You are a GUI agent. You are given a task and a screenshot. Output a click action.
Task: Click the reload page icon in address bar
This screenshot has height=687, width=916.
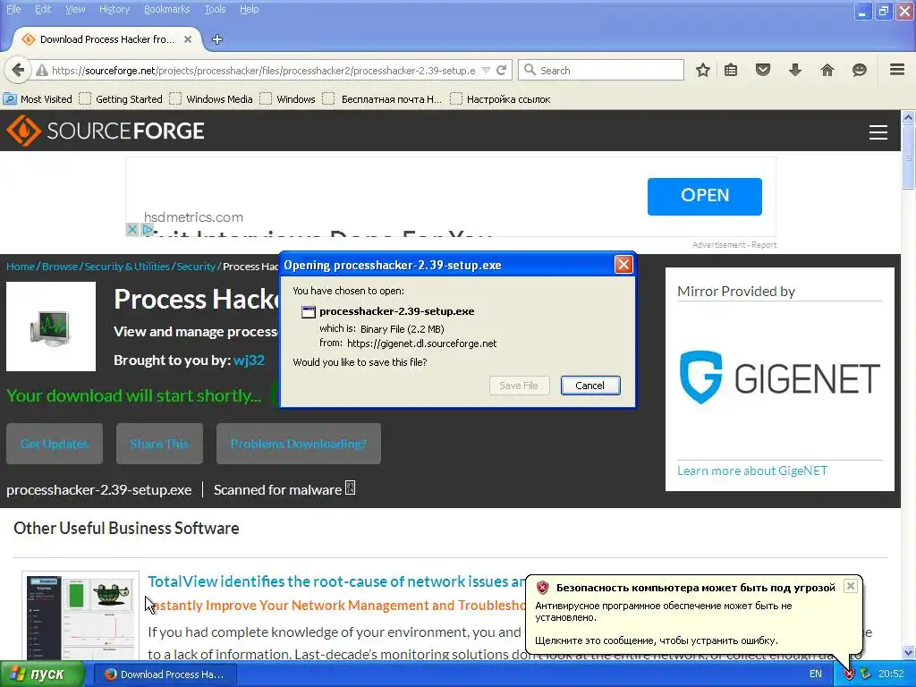point(501,70)
